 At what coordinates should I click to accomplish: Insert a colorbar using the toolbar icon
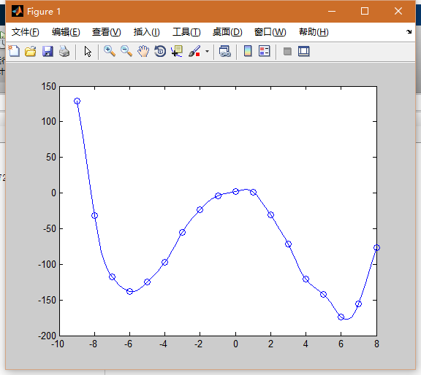point(248,51)
